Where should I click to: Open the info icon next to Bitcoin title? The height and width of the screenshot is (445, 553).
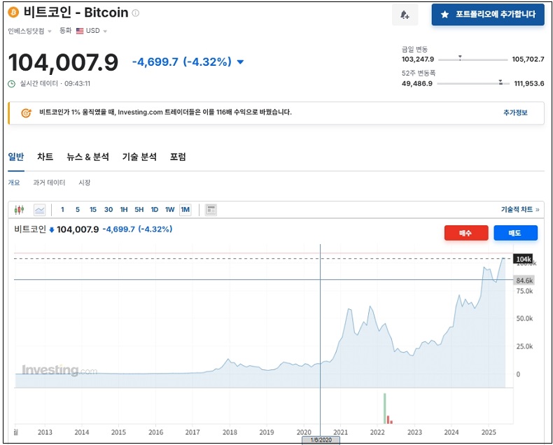(x=135, y=13)
